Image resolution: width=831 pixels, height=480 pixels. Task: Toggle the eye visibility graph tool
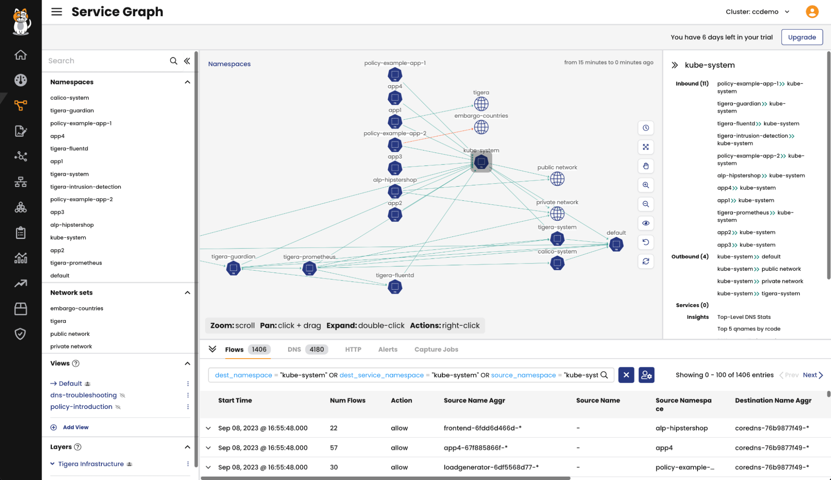click(646, 223)
